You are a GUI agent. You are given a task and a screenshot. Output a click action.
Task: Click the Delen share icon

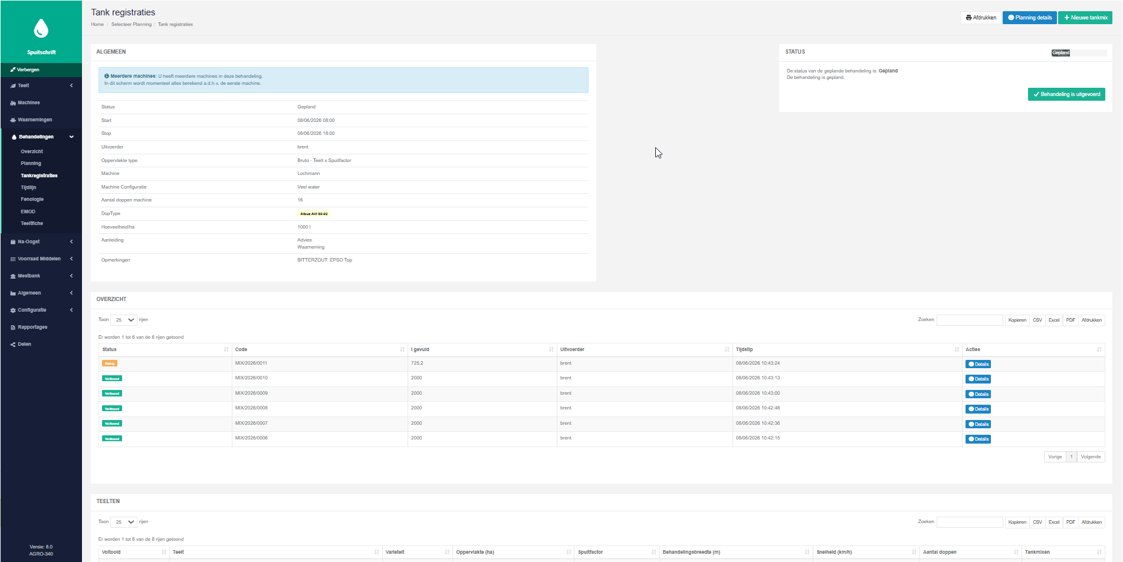[x=13, y=345]
